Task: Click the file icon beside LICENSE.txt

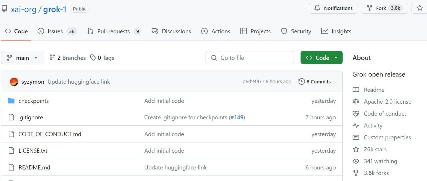Action: [x=11, y=151]
